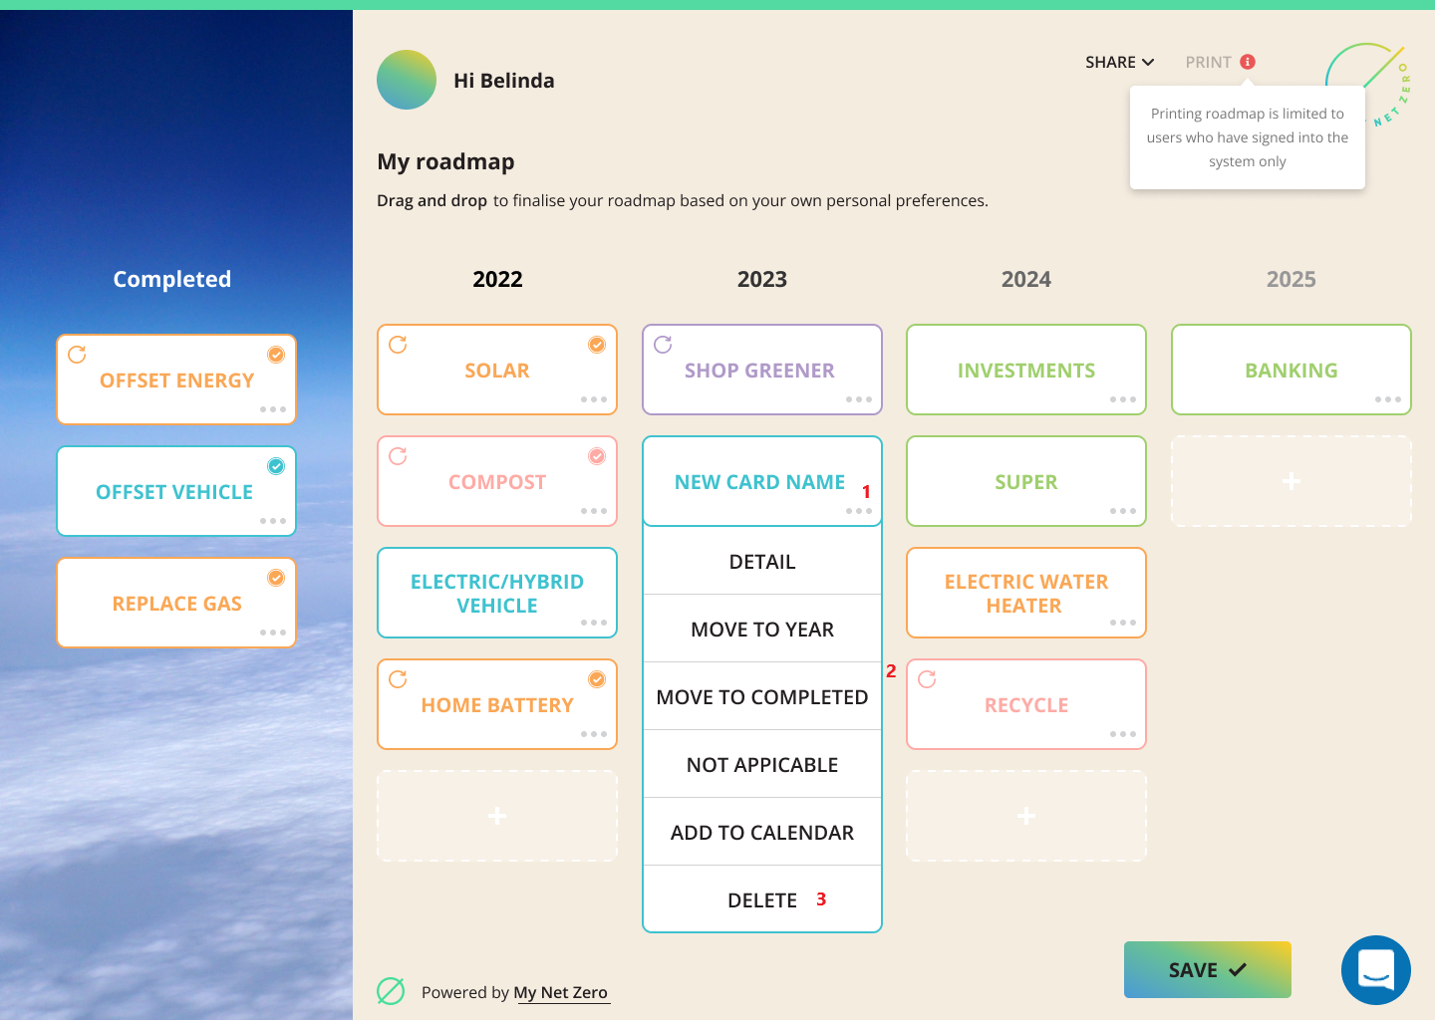Click the refresh icon on Recycle card
Image resolution: width=1435 pixels, height=1020 pixels.
(927, 679)
